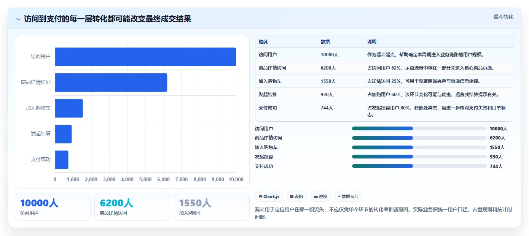
Task: Click the 744人 table cell
Action: [x=327, y=108]
